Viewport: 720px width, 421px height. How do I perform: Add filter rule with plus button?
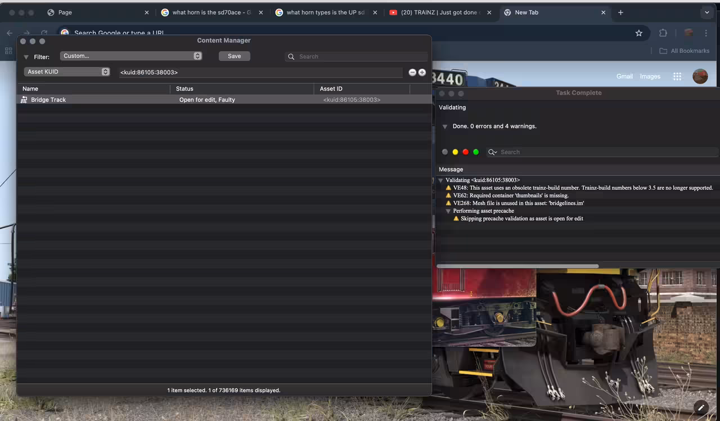(422, 73)
